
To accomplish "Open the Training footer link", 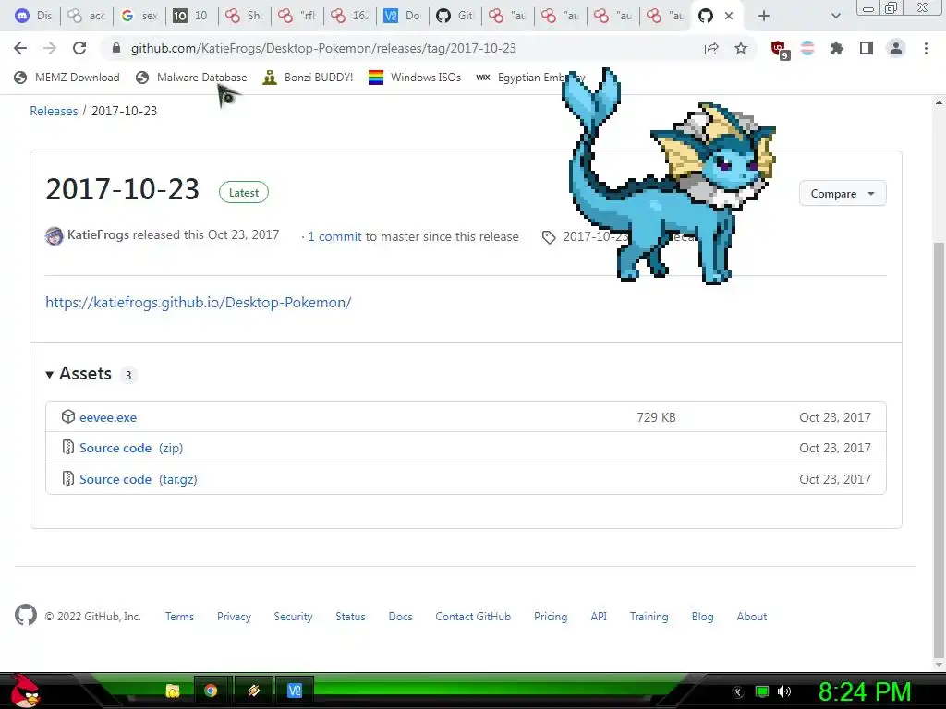I will pyautogui.click(x=649, y=616).
